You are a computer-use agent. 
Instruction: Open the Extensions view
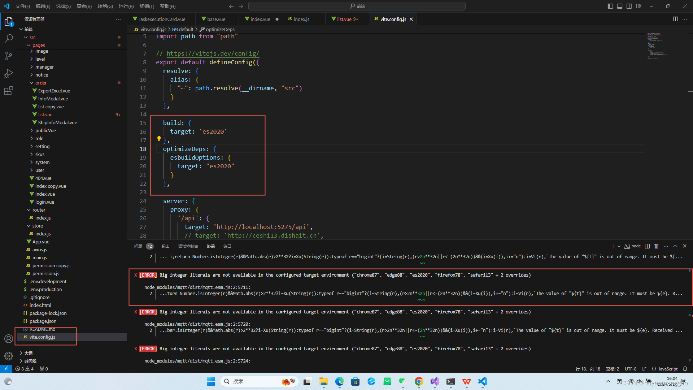9,91
